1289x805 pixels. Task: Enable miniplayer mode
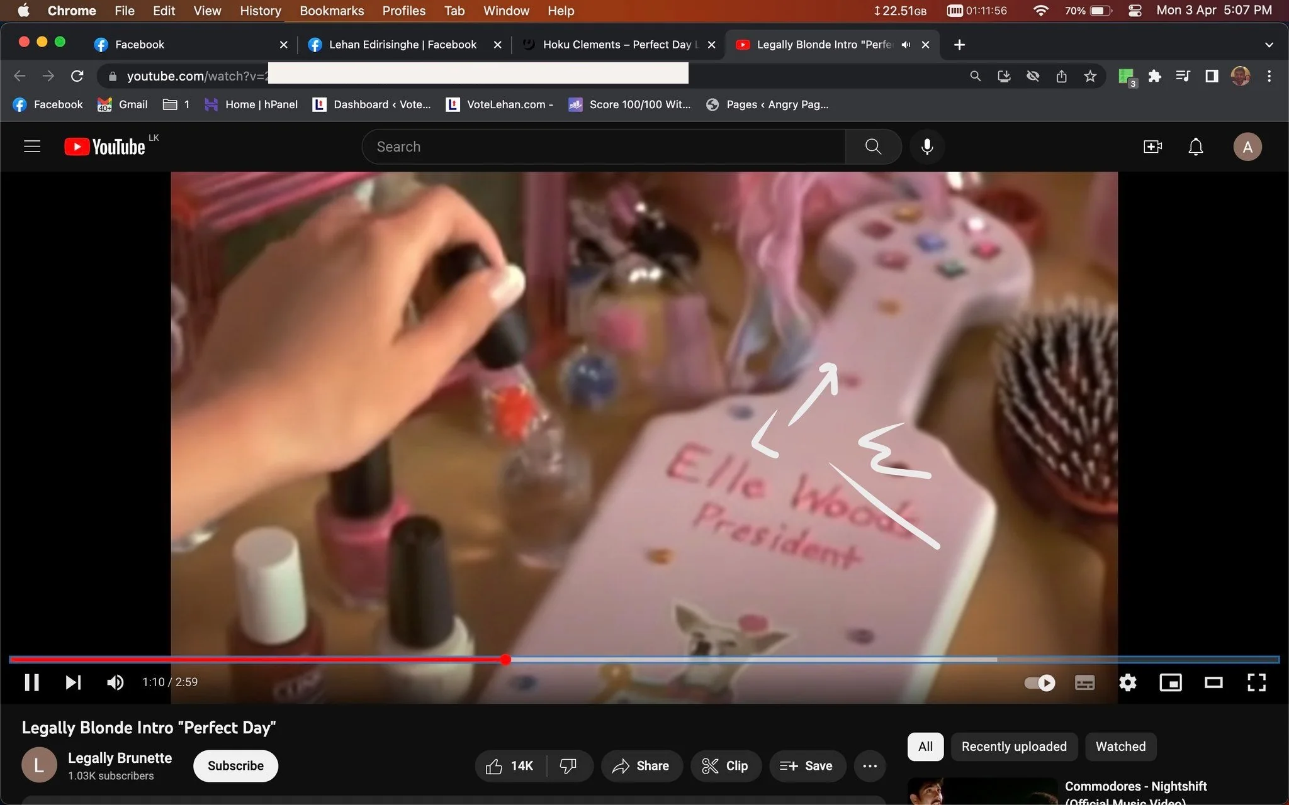1171,682
